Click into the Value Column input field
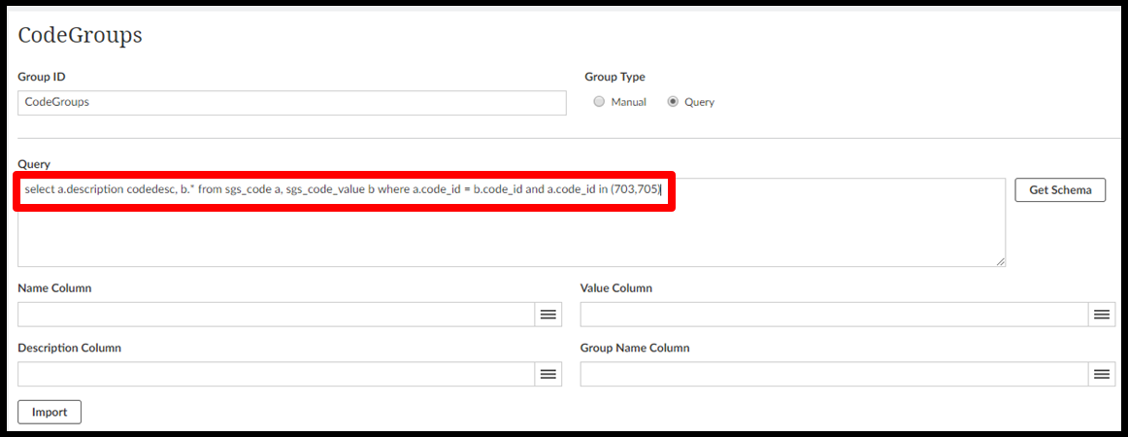 833,315
